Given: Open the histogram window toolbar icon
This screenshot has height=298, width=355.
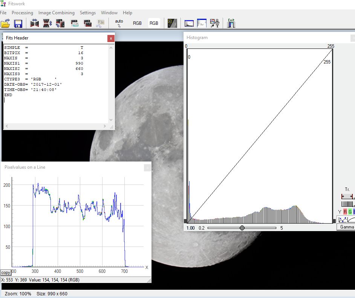Looking at the screenshot, I should click(189, 23).
